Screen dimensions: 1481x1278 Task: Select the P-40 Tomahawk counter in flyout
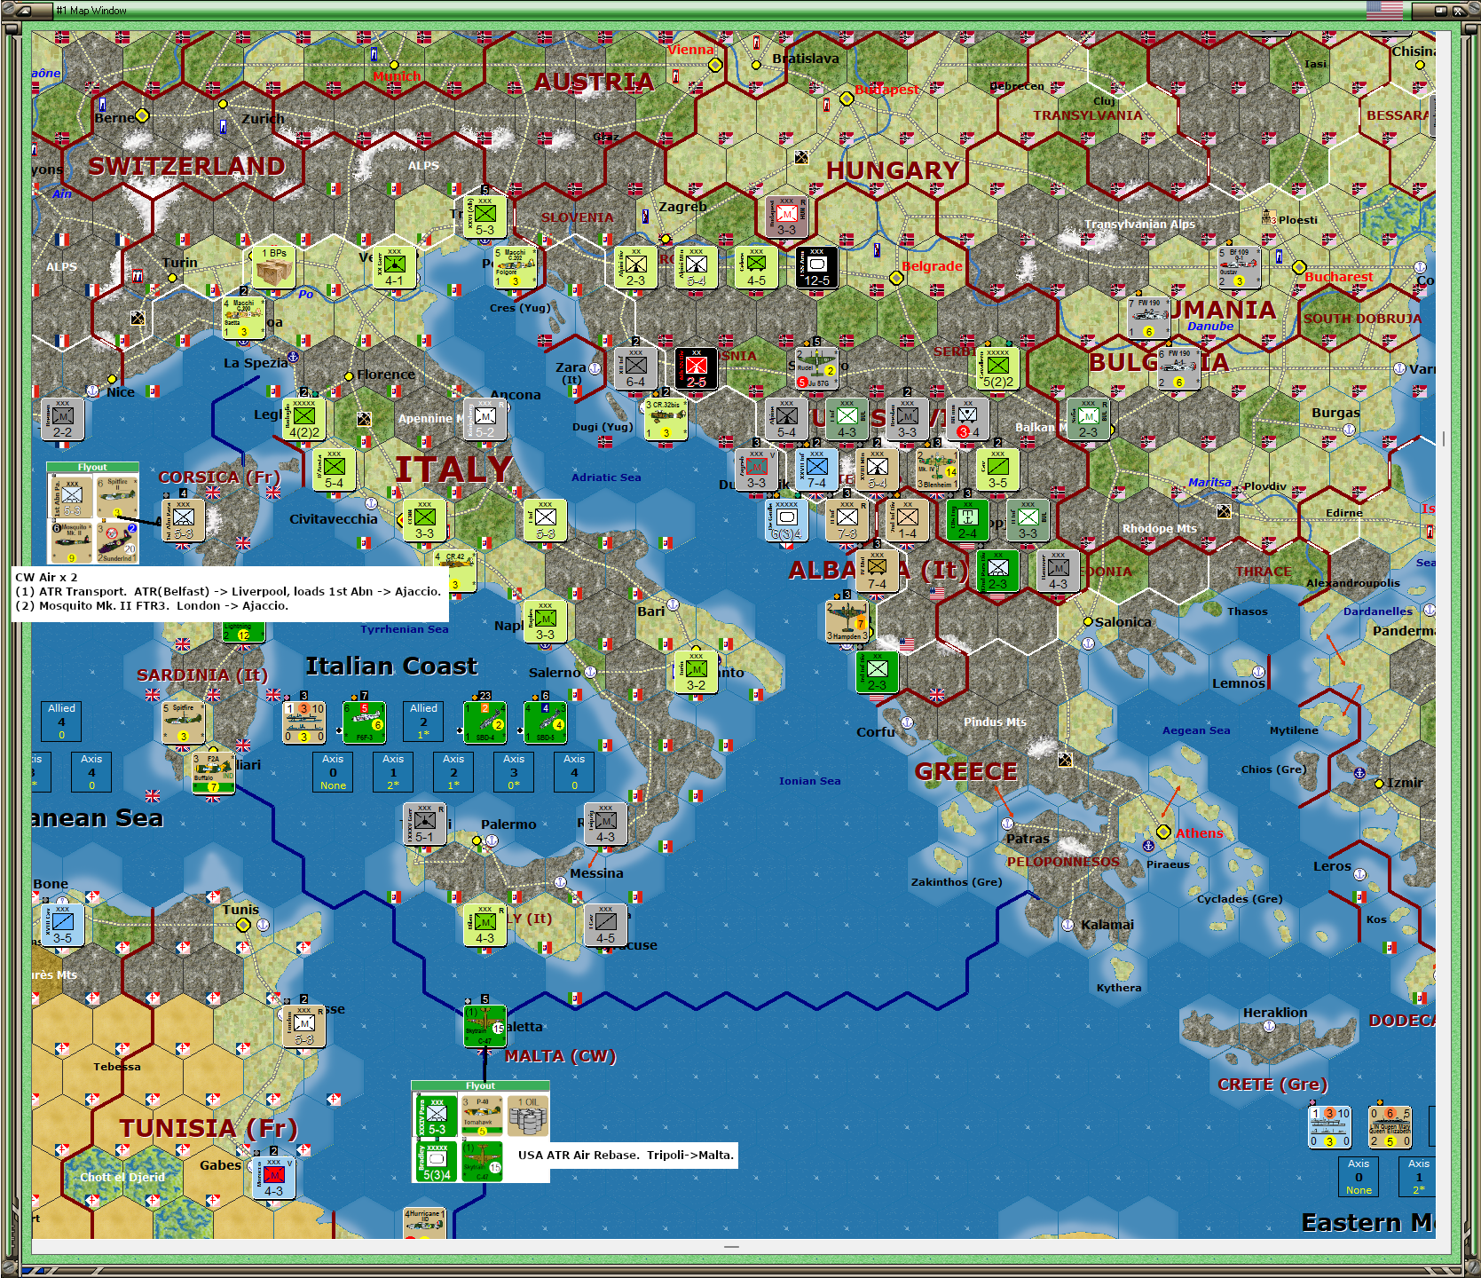[x=482, y=1115]
